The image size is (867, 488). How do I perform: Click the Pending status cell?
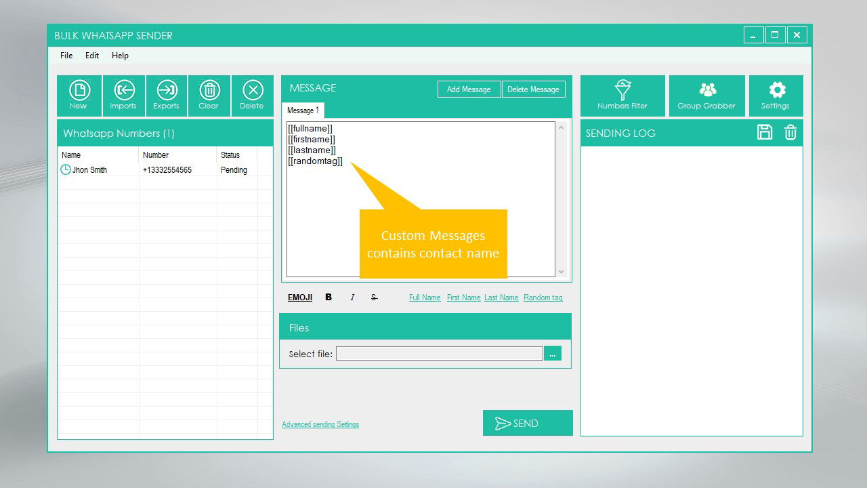click(x=234, y=170)
